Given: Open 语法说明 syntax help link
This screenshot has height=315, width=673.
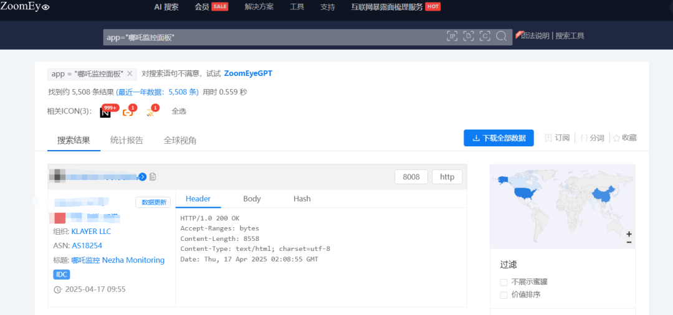Looking at the screenshot, I should coord(535,36).
